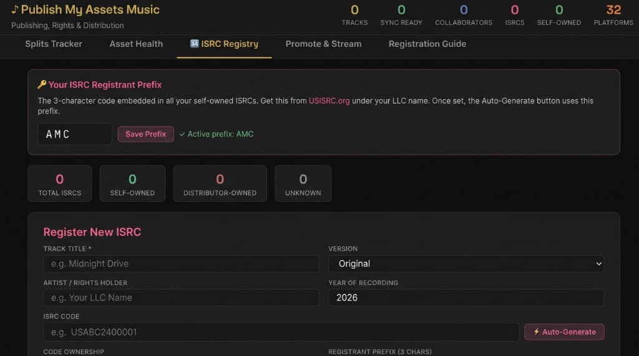Image resolution: width=639 pixels, height=356 pixels.
Task: Click the Track Title input field
Action: [x=181, y=264]
